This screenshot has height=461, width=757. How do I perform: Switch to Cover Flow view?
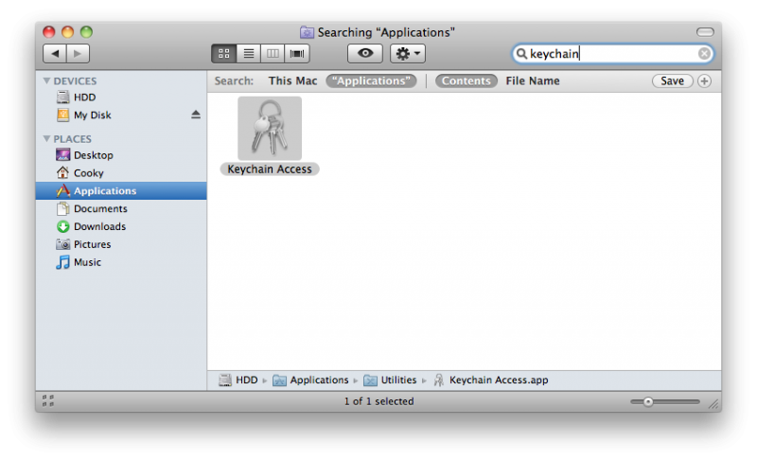297,54
